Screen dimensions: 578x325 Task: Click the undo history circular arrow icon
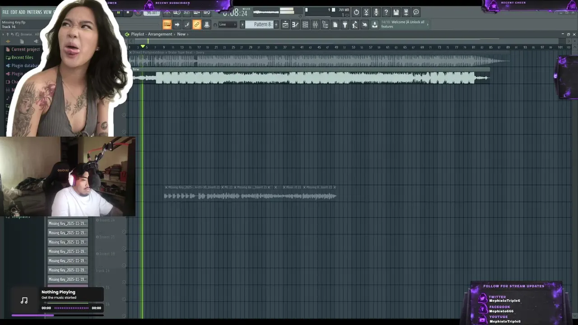click(356, 12)
